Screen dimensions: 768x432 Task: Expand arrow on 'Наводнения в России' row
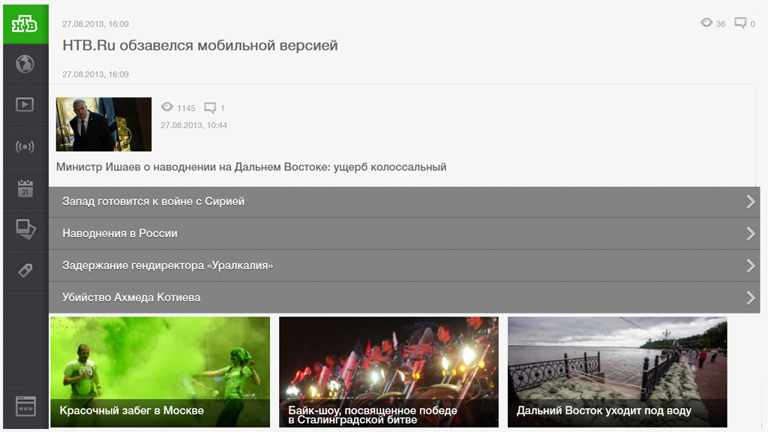point(750,234)
